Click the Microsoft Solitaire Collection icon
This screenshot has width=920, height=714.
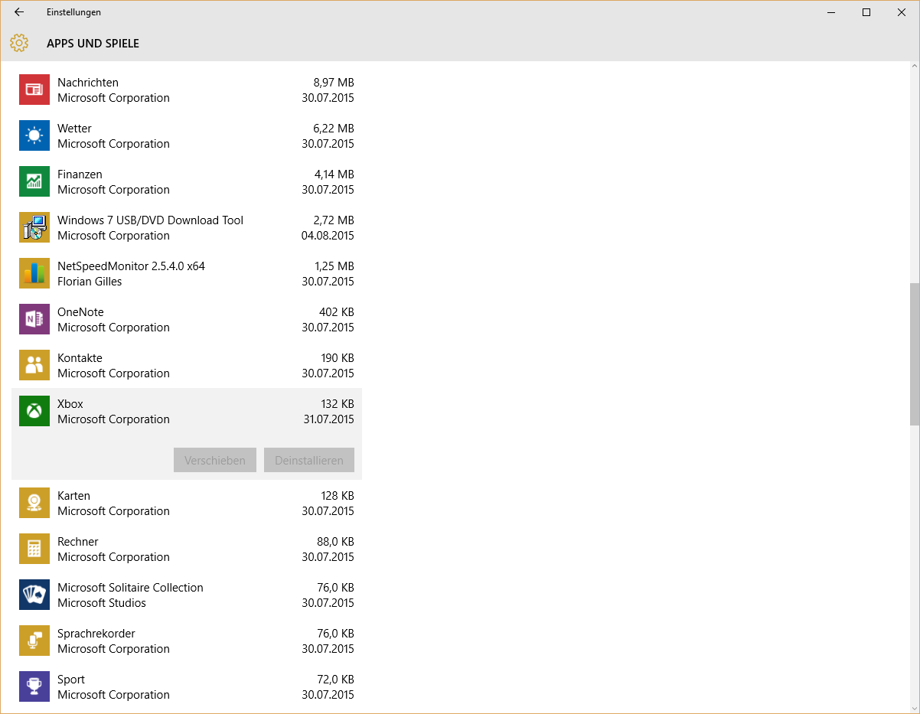[x=34, y=595]
